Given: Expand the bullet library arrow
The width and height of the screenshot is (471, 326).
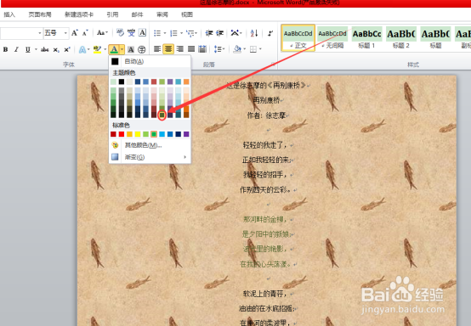Looking at the screenshot, I should pyautogui.click(x=165, y=33).
